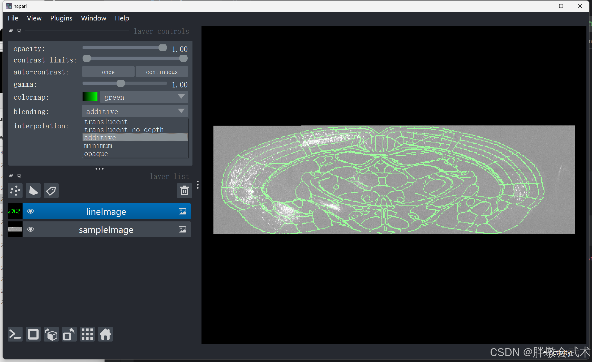Add a new points layer
The width and height of the screenshot is (592, 362).
[15, 191]
